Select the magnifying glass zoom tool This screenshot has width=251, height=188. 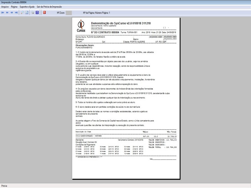pos(22,13)
